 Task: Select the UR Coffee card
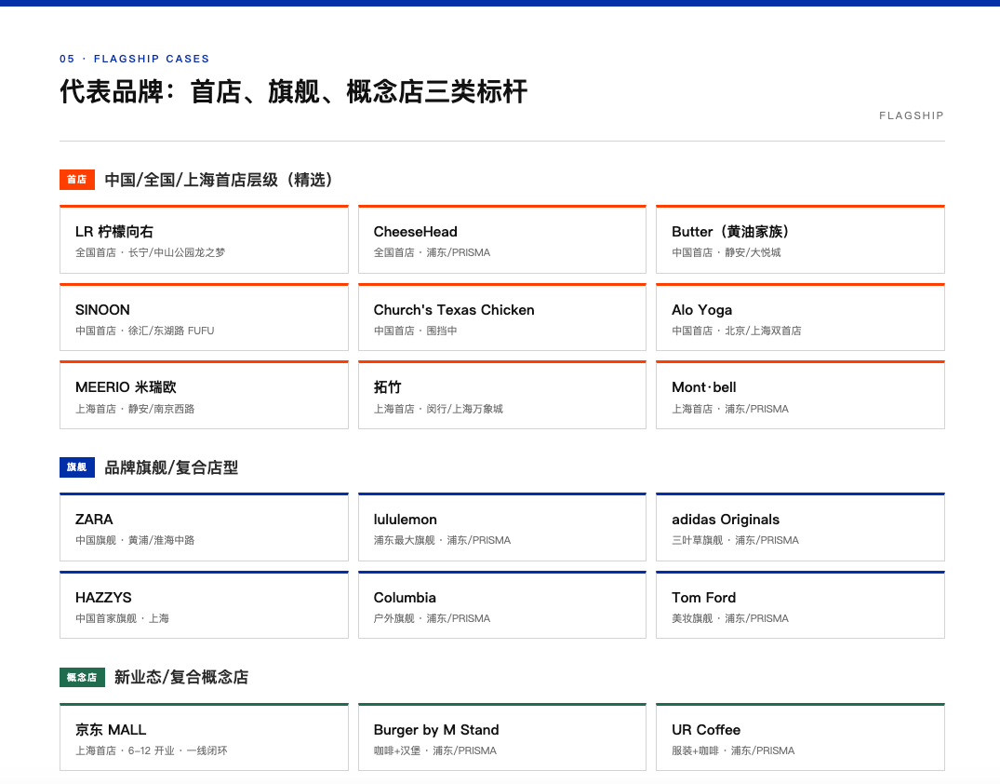coord(800,737)
